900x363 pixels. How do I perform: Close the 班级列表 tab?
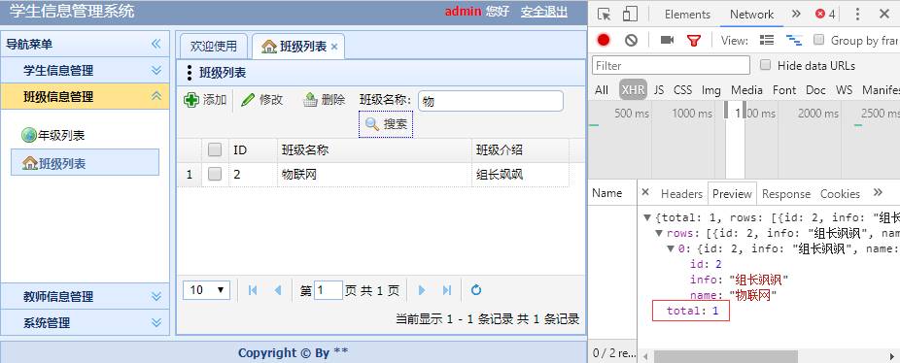tap(334, 47)
